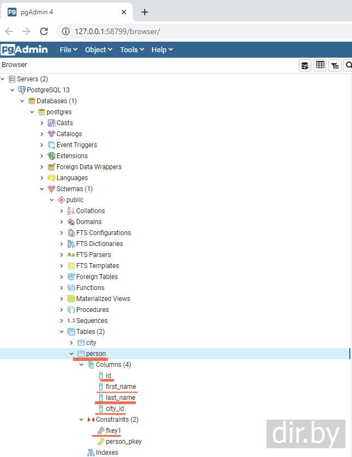The width and height of the screenshot is (352, 457).
Task: Expand the Extensions node
Action: click(42, 156)
